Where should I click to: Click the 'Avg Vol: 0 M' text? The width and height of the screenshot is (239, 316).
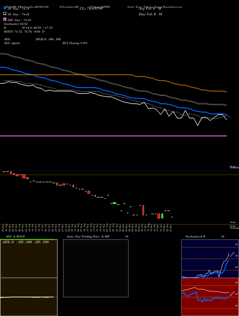coord(150,9)
